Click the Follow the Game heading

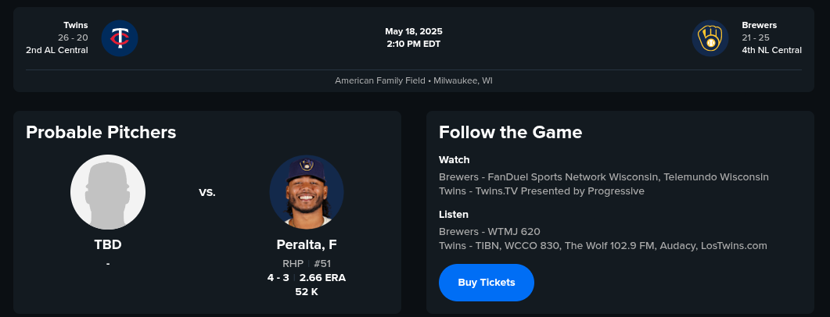[510, 132]
